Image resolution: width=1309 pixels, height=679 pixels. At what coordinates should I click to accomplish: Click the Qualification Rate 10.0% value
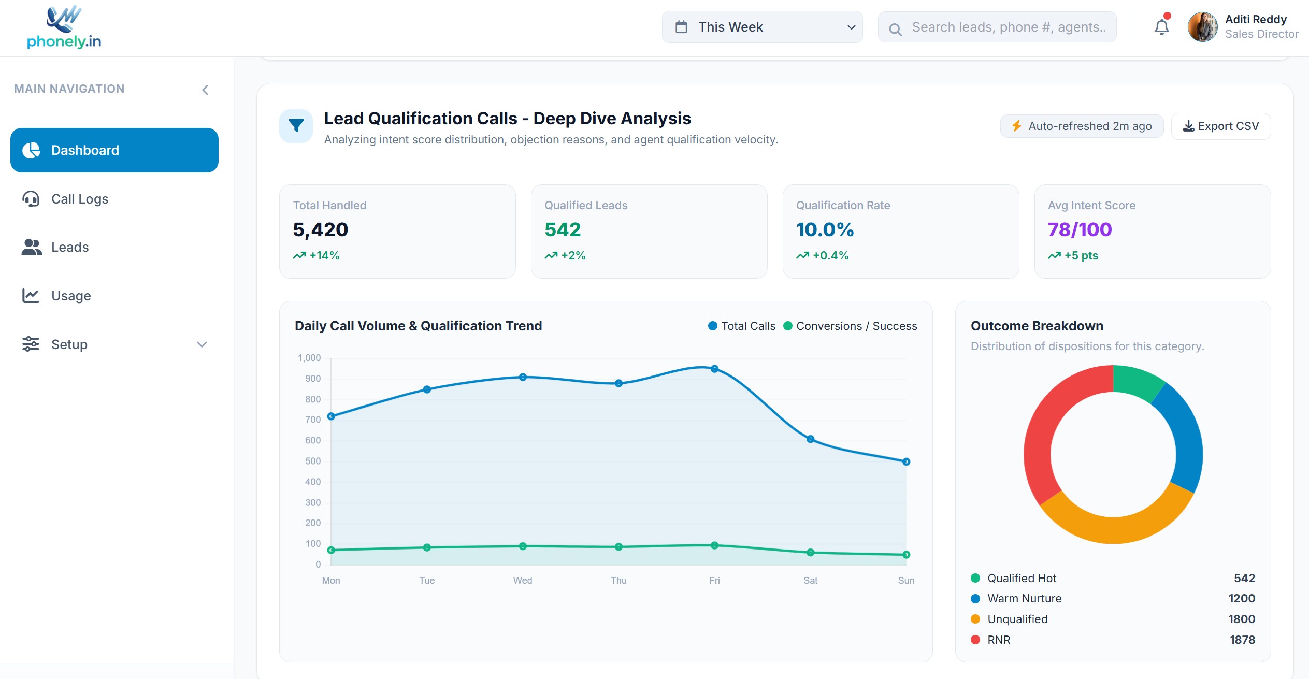(x=825, y=229)
